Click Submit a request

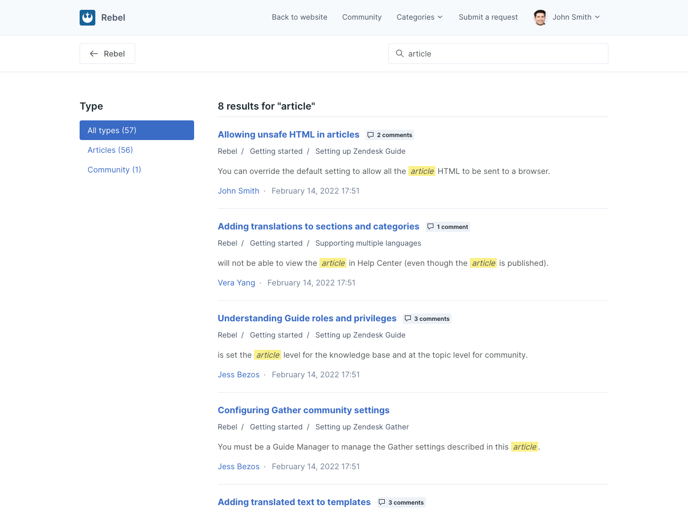(488, 17)
